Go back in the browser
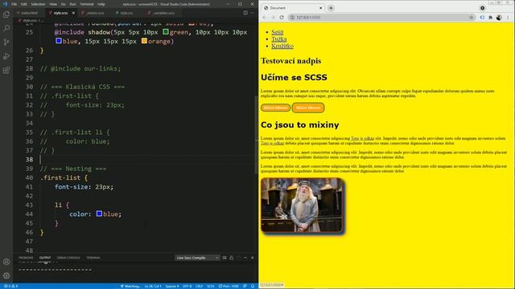The image size is (515, 289). (x=265, y=18)
